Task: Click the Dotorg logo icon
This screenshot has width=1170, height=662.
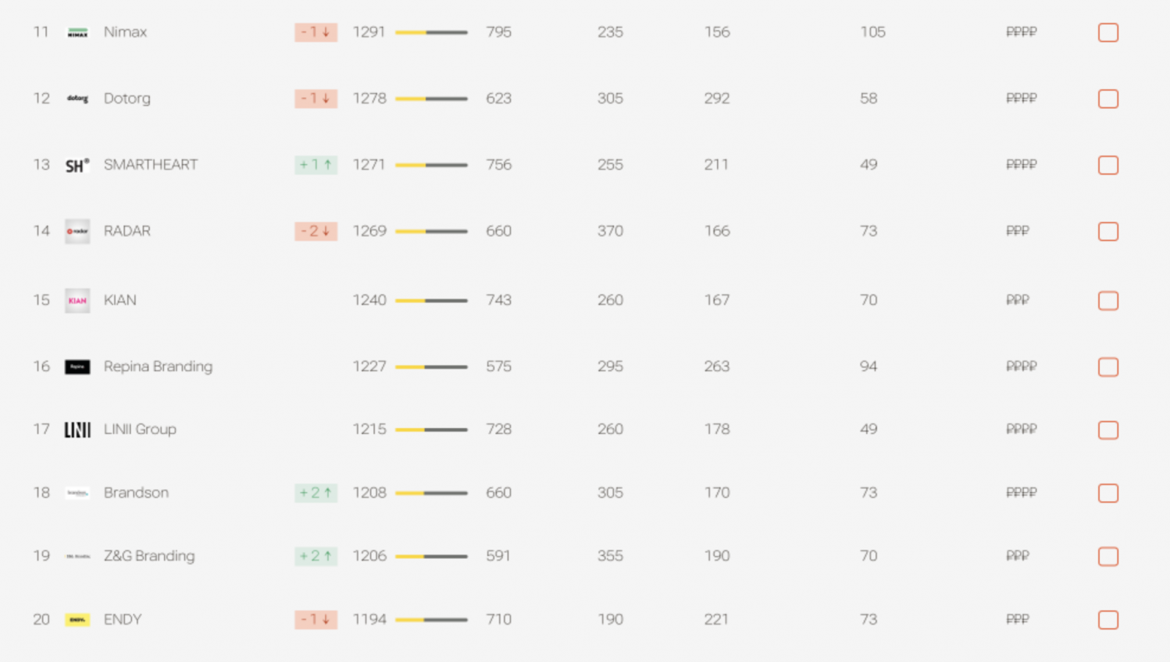Action: click(x=77, y=99)
